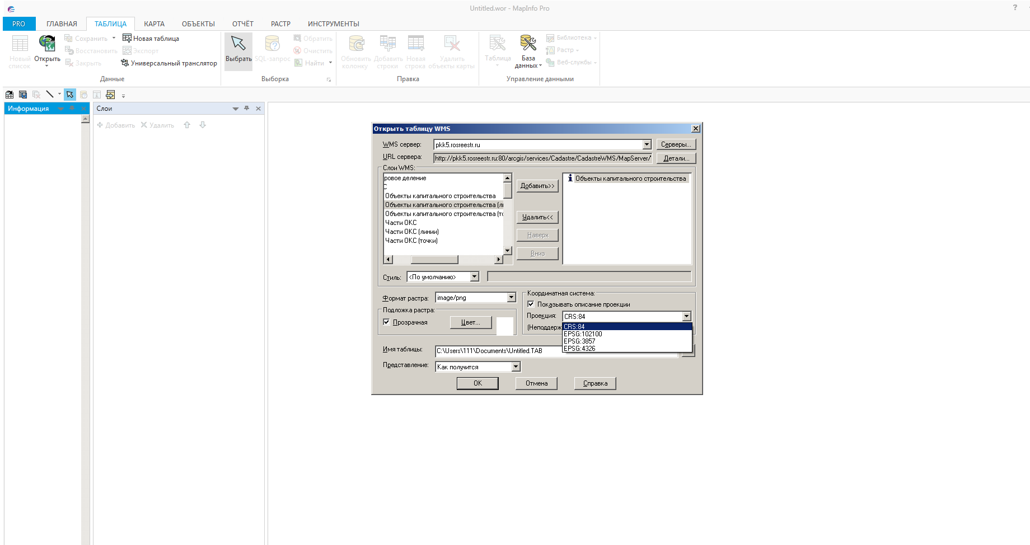The image size is (1030, 545).
Task: Switch to the КАРТА ribbon tab
Action: click(154, 24)
